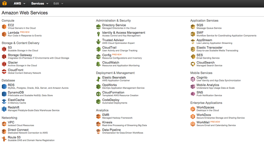
Task: Click the Glacier service icon
Action: click(4, 64)
